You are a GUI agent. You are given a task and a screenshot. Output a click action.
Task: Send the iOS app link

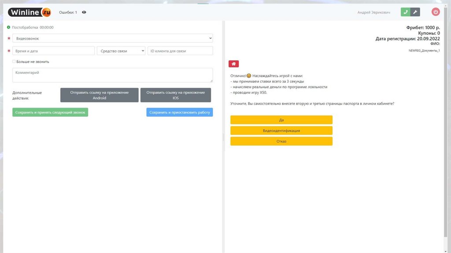pyautogui.click(x=175, y=95)
